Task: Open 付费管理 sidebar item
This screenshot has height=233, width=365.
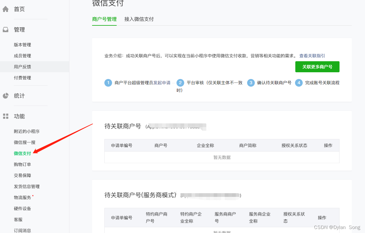Action: [x=22, y=78]
